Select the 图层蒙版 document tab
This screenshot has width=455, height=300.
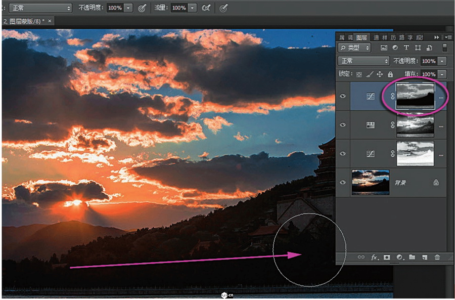coord(24,21)
